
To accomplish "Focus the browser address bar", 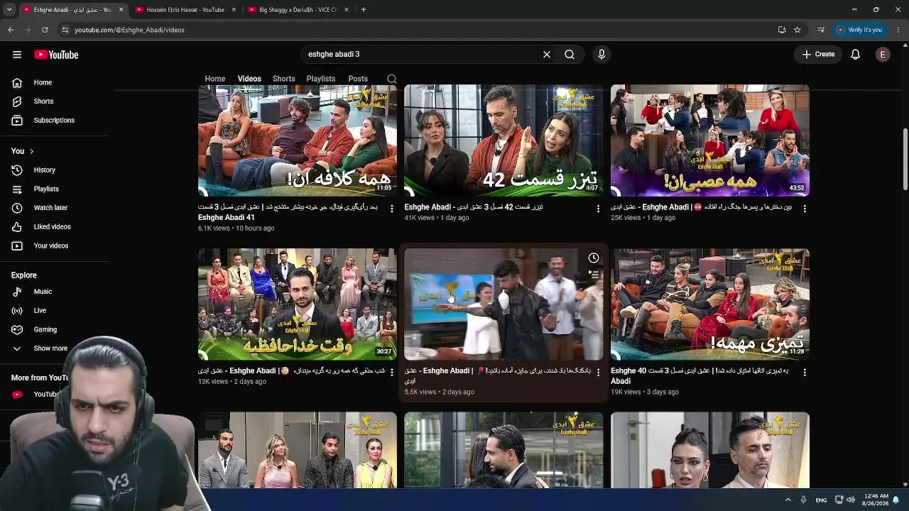I will pos(419,30).
